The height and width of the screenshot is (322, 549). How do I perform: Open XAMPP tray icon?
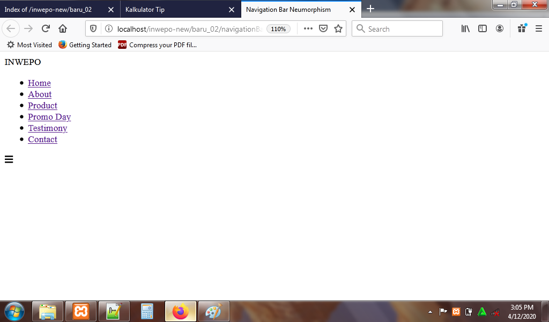coord(456,311)
